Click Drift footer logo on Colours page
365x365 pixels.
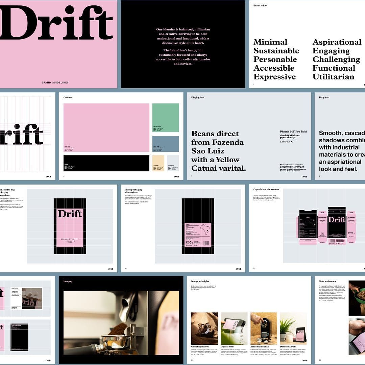coord(176,176)
